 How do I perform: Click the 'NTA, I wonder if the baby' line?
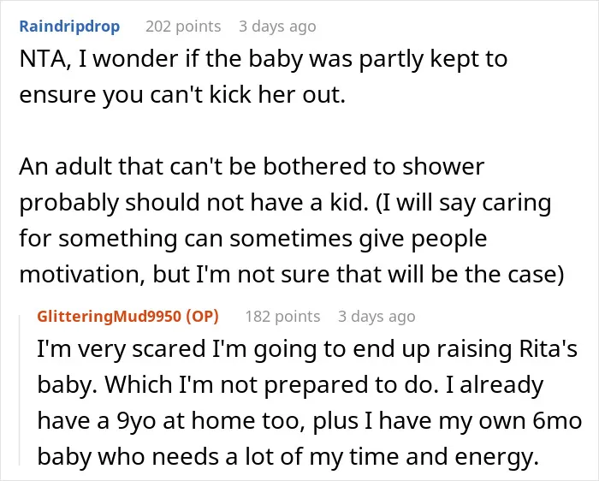coord(264,60)
